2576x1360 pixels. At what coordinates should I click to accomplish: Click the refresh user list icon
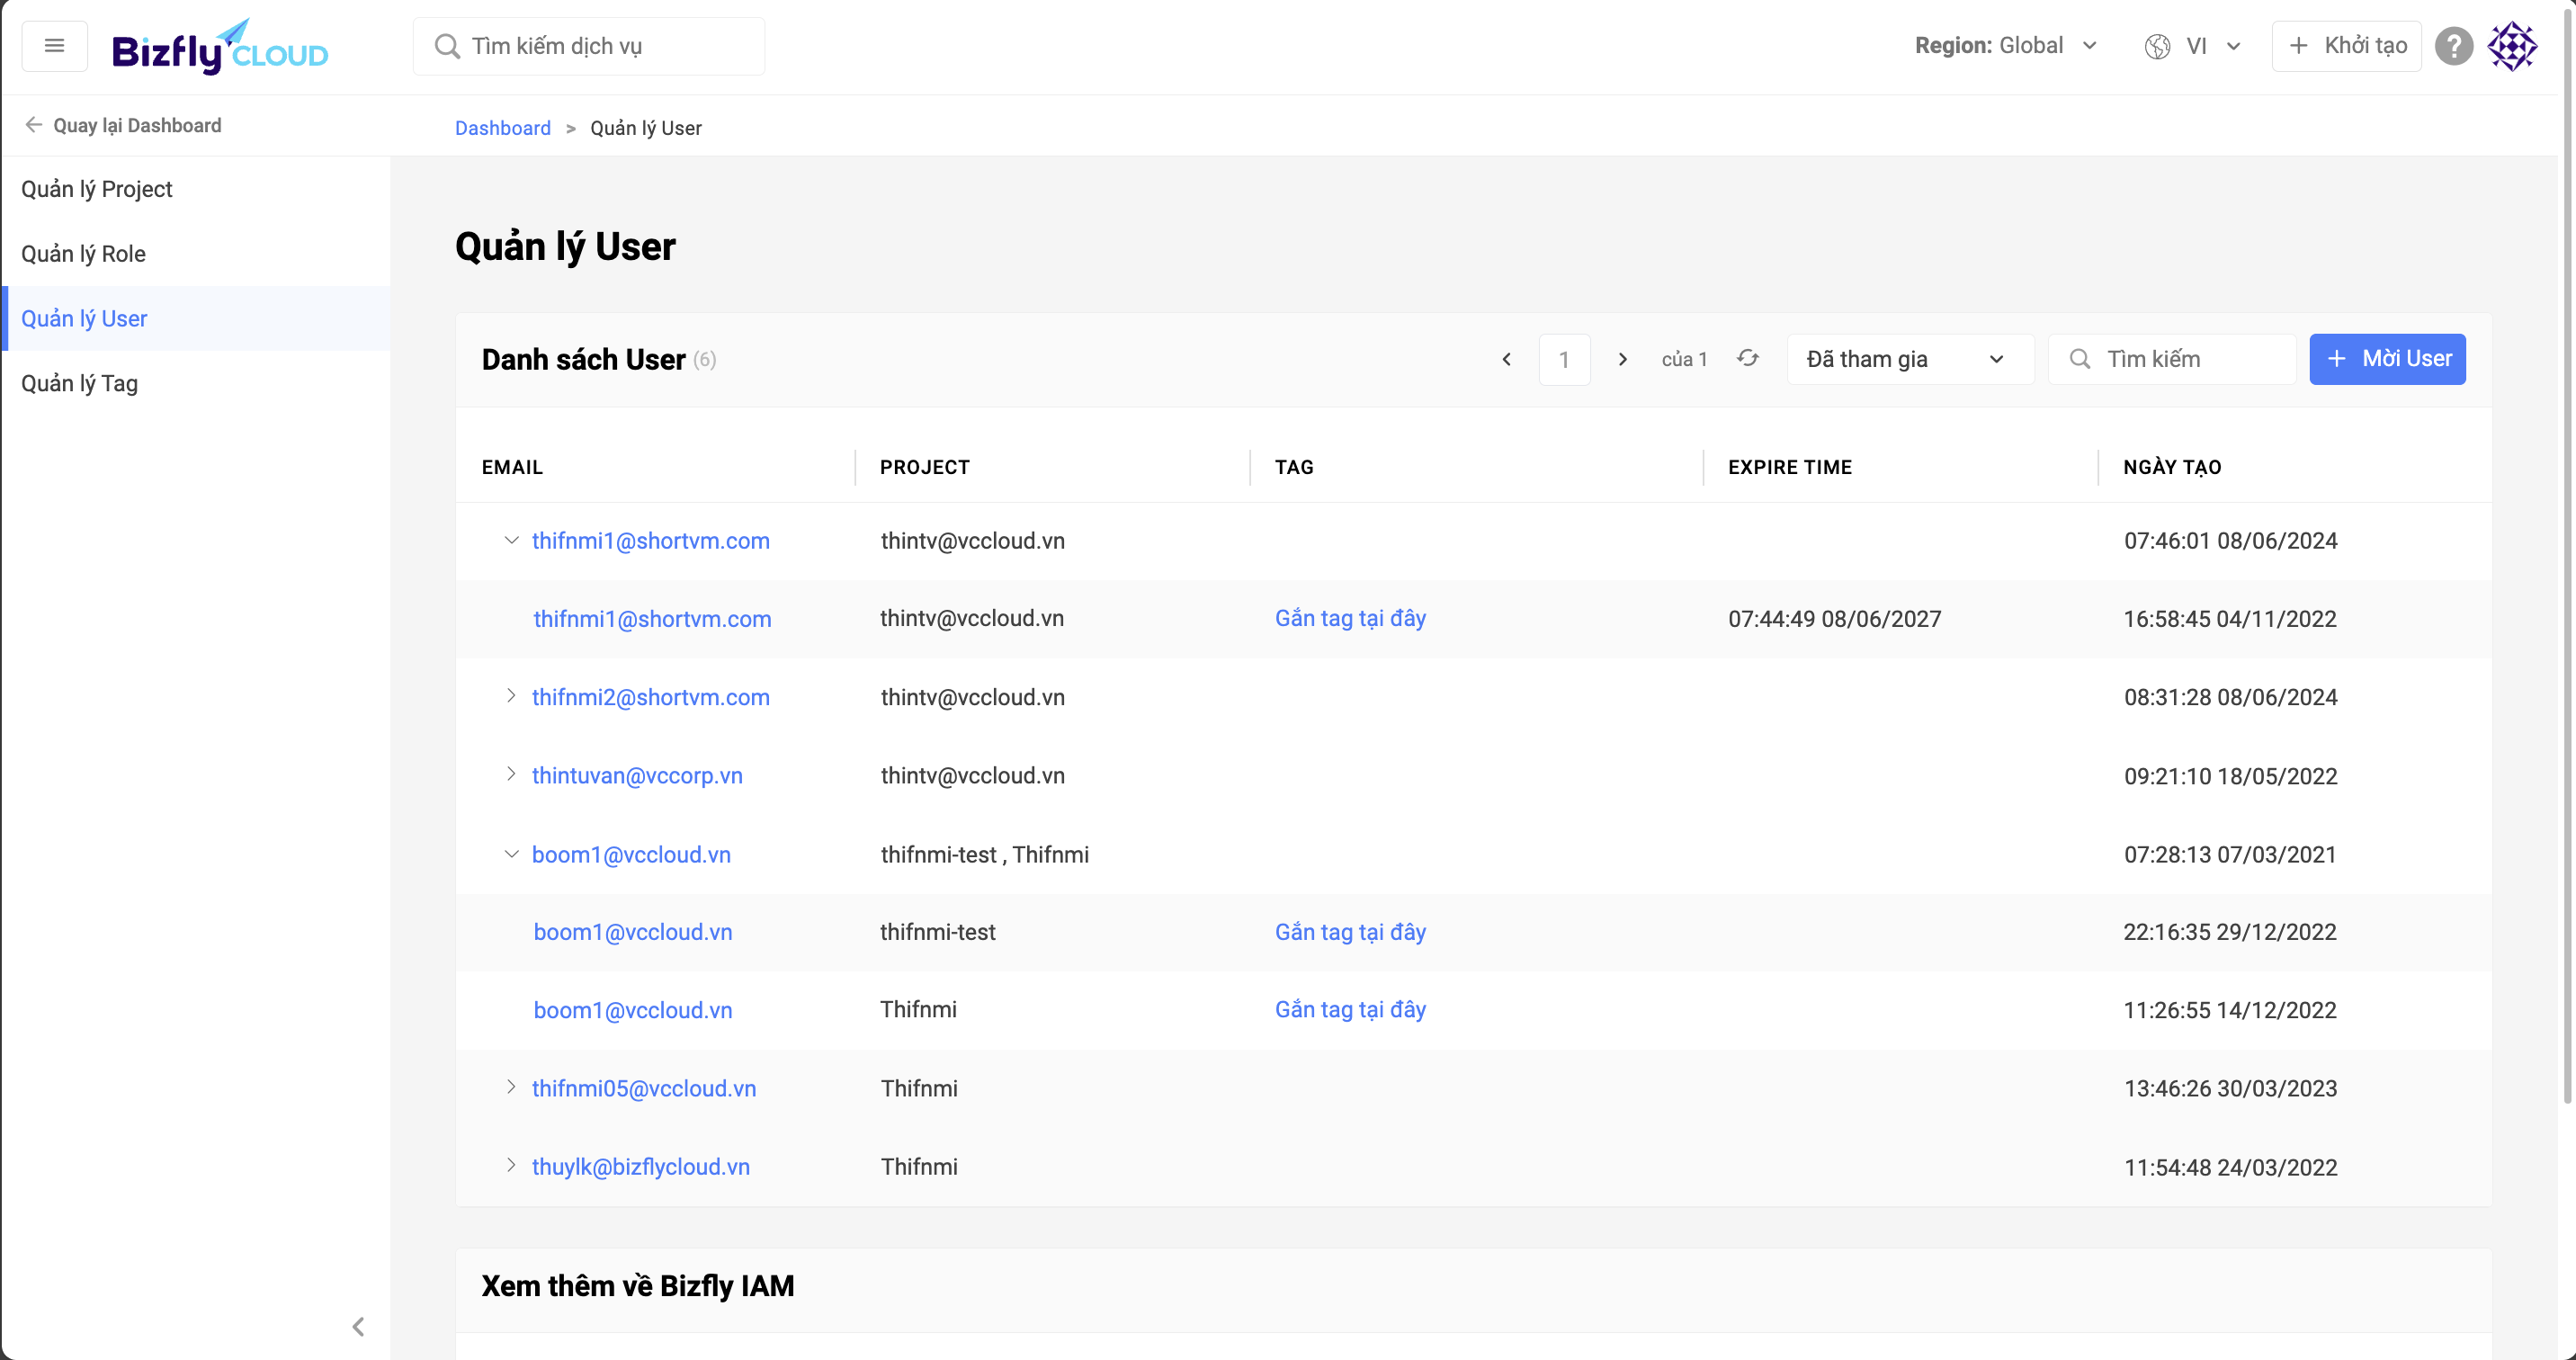[x=1747, y=359]
